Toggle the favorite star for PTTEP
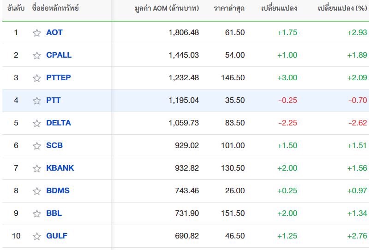Screen dimensions: 383x250 (x=36, y=78)
